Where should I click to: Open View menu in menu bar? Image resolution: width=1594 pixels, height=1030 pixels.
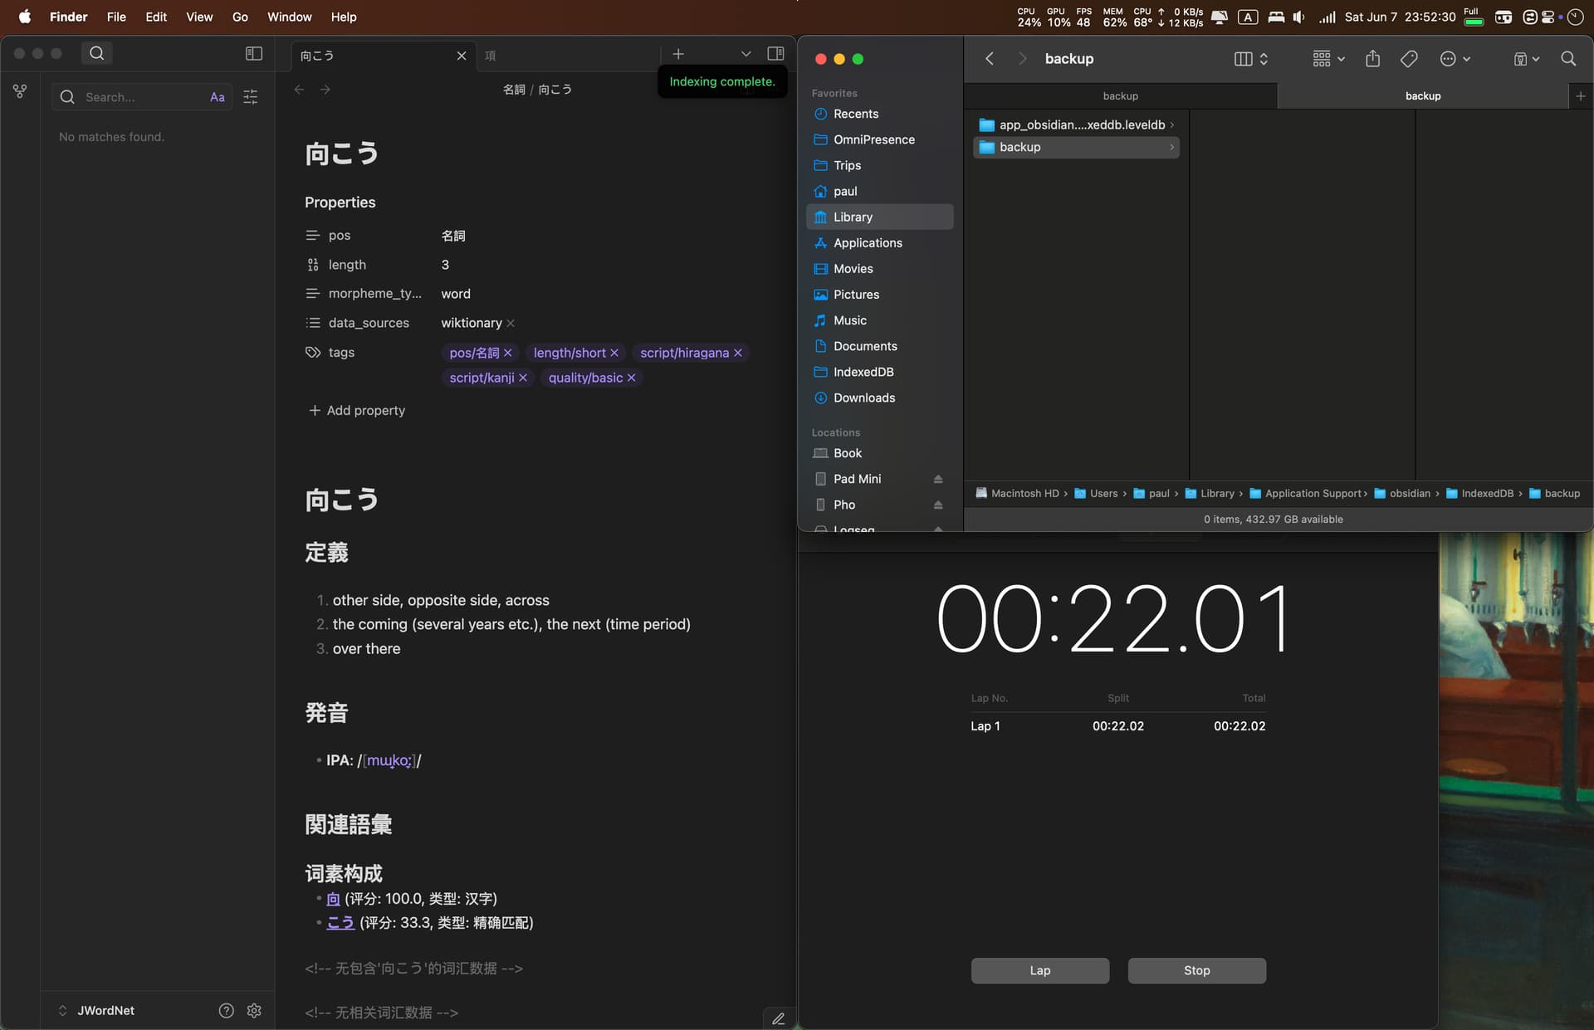(x=199, y=17)
